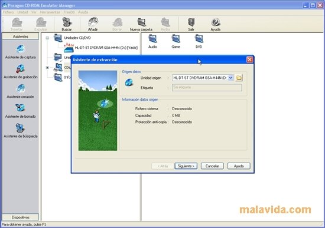Image resolution: width=325 pixels, height=228 pixels.
Task: Click the Buscar toolbar icon
Action: point(67,24)
